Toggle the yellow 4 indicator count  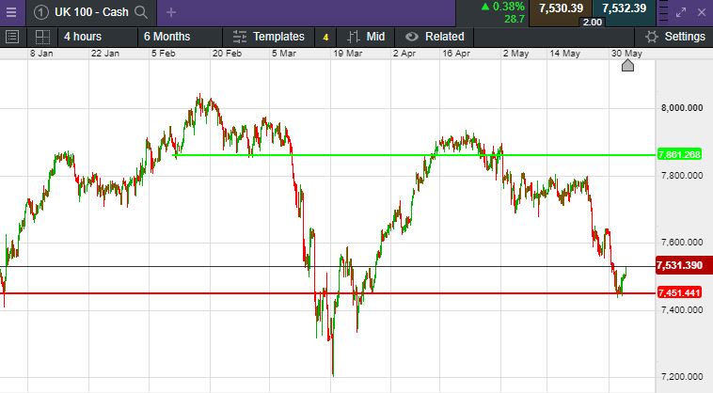pyautogui.click(x=325, y=38)
